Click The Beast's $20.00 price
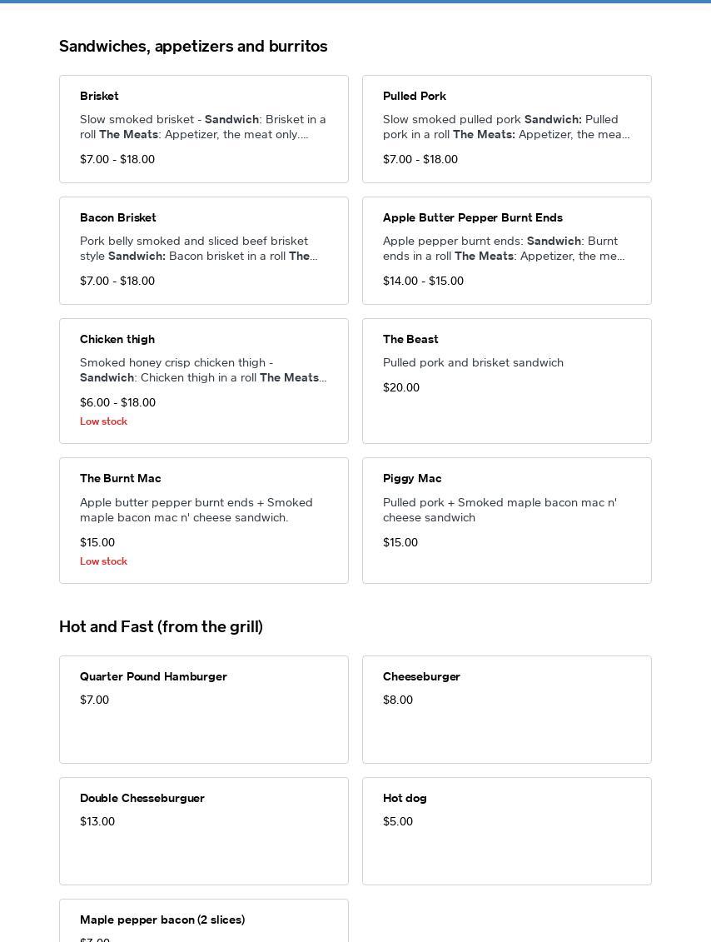 (401, 387)
